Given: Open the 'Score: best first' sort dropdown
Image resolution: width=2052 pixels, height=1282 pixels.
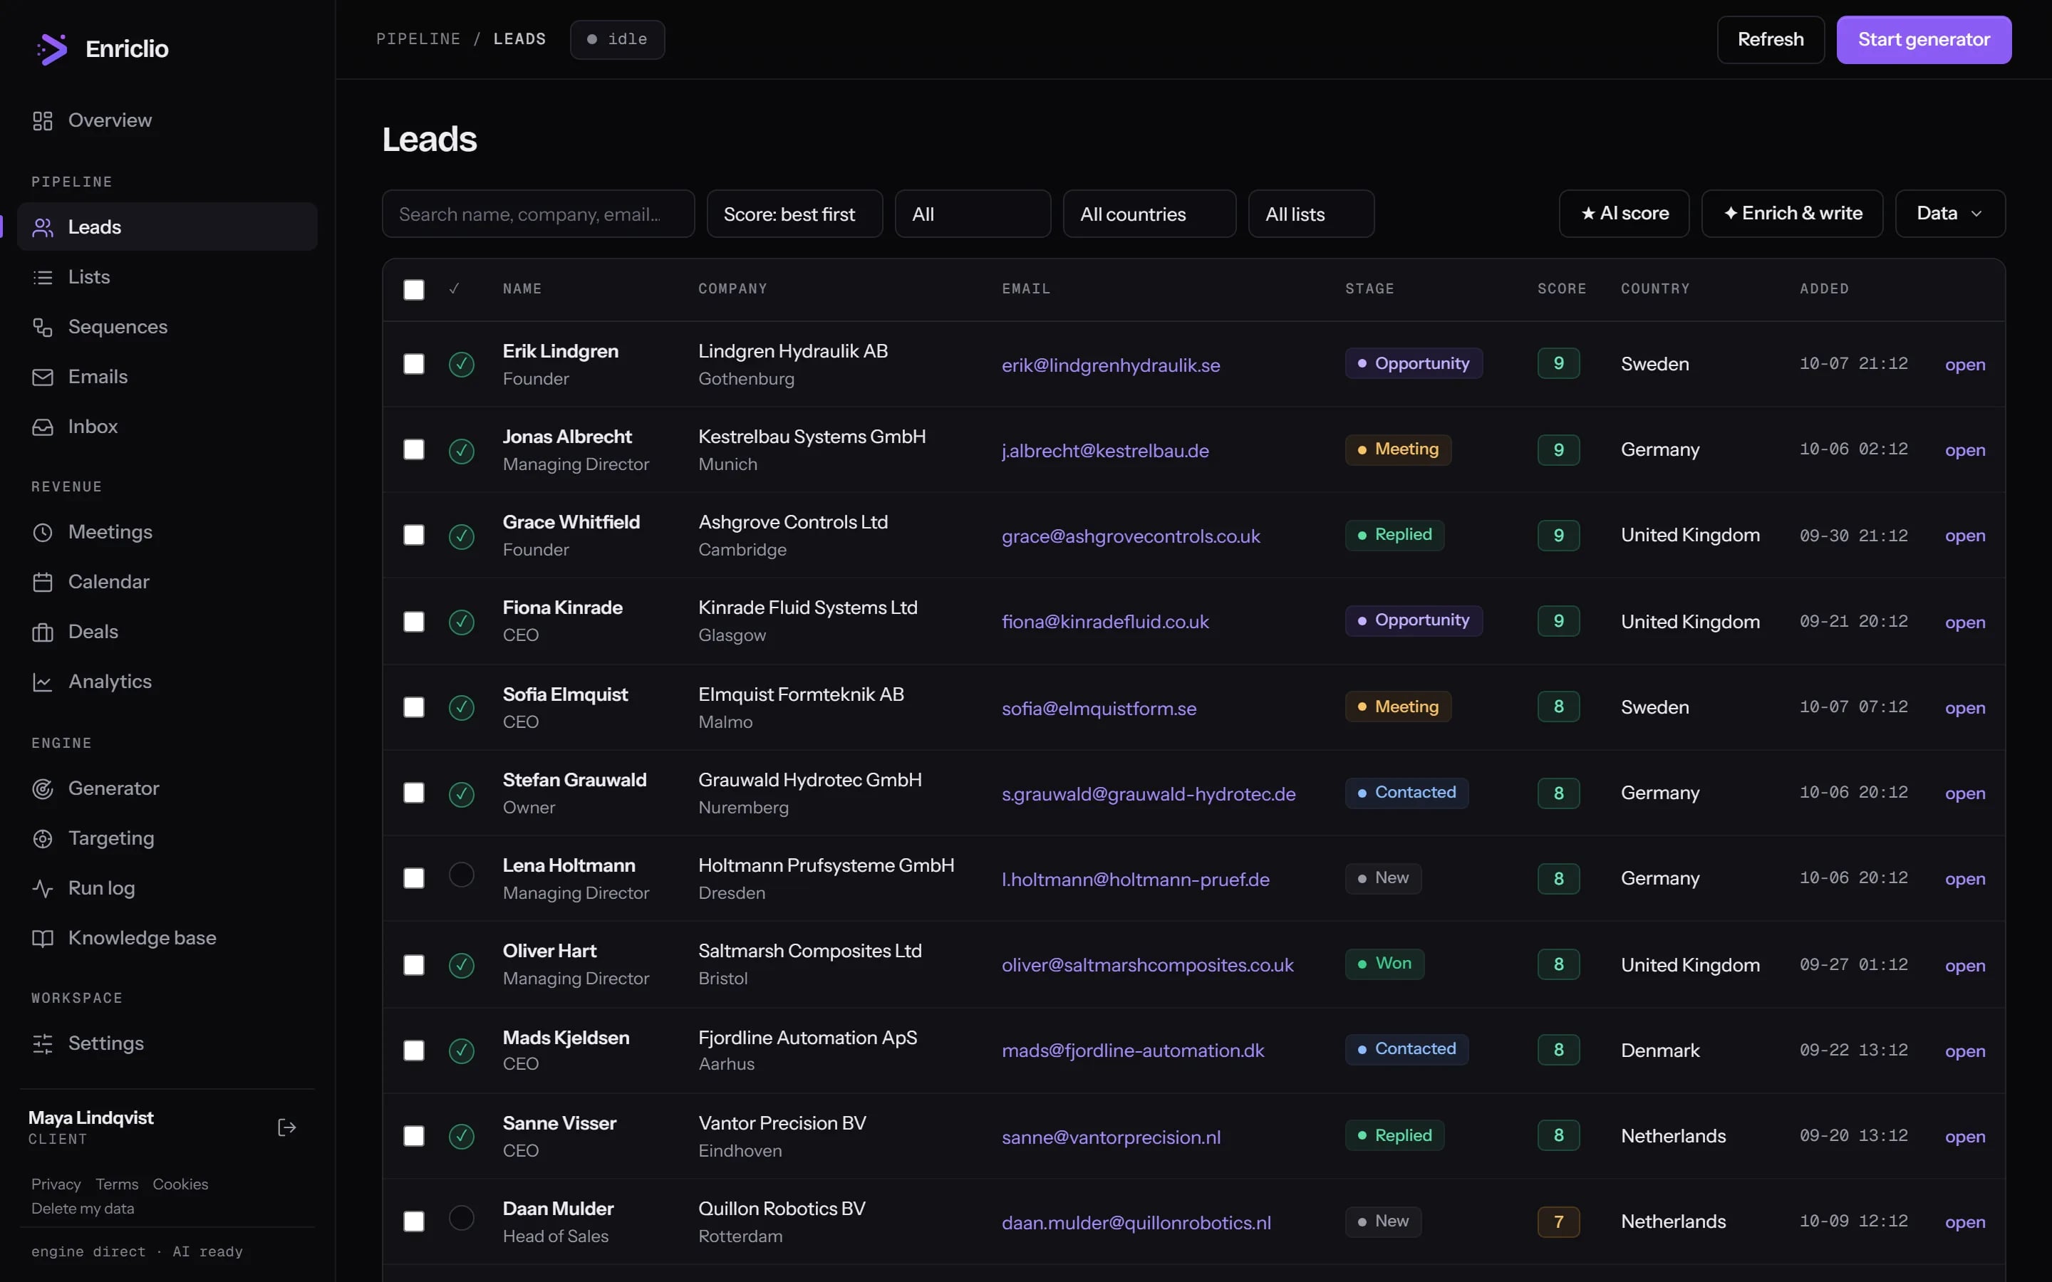Looking at the screenshot, I should tap(794, 214).
